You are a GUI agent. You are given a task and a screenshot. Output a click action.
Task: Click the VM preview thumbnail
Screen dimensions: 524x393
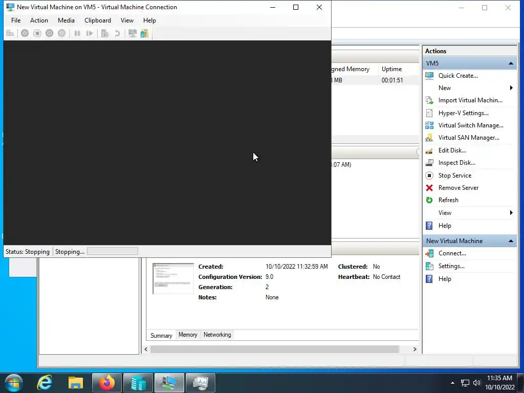pyautogui.click(x=173, y=279)
